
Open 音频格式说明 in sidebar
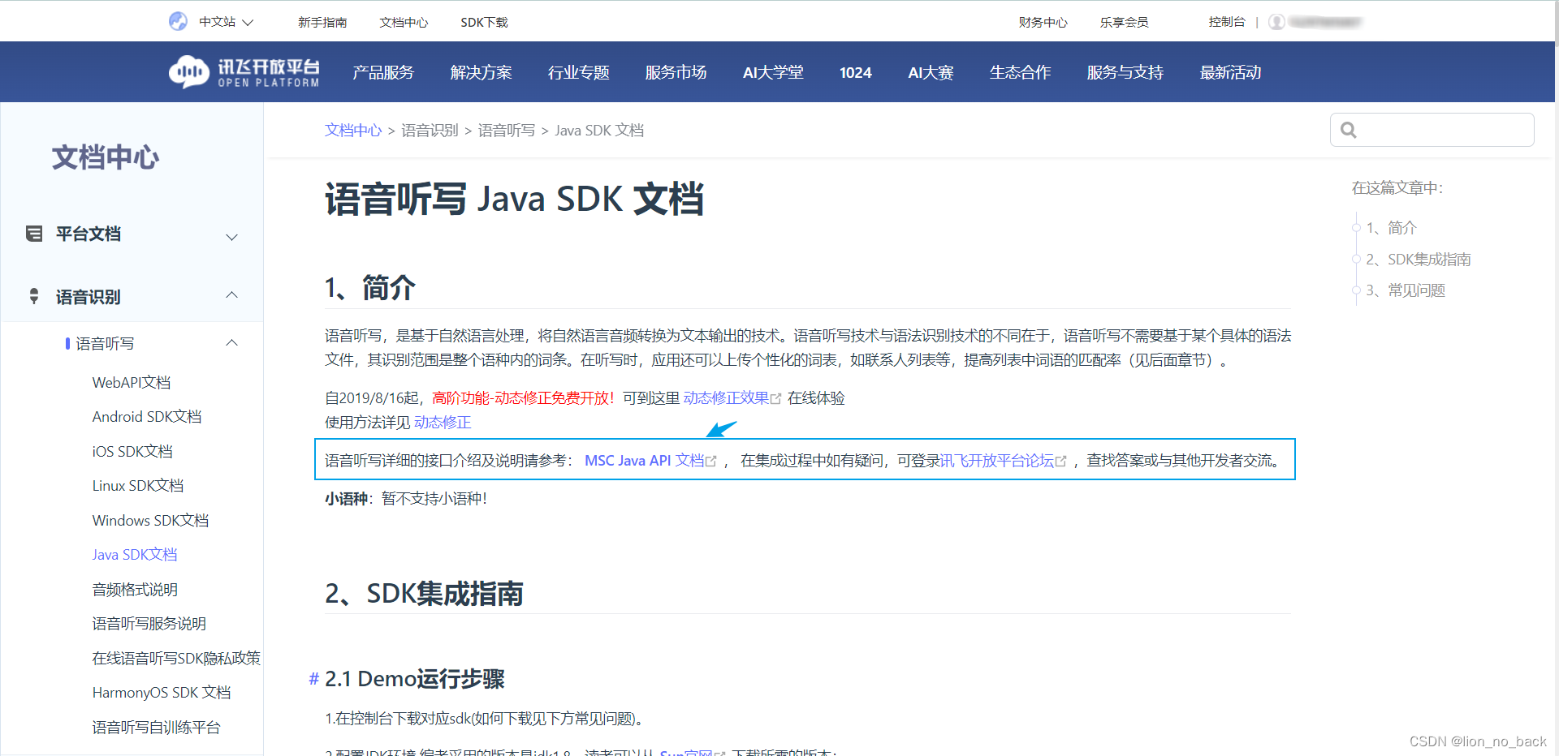pyautogui.click(x=135, y=589)
